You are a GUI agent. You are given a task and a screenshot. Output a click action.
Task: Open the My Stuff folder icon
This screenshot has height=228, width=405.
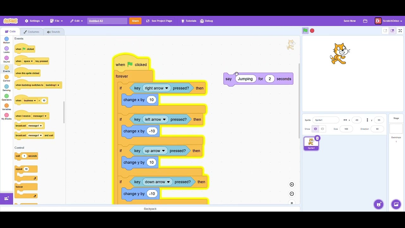point(365,21)
